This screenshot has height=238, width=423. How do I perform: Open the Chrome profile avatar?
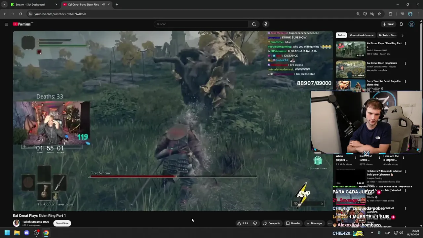click(410, 14)
